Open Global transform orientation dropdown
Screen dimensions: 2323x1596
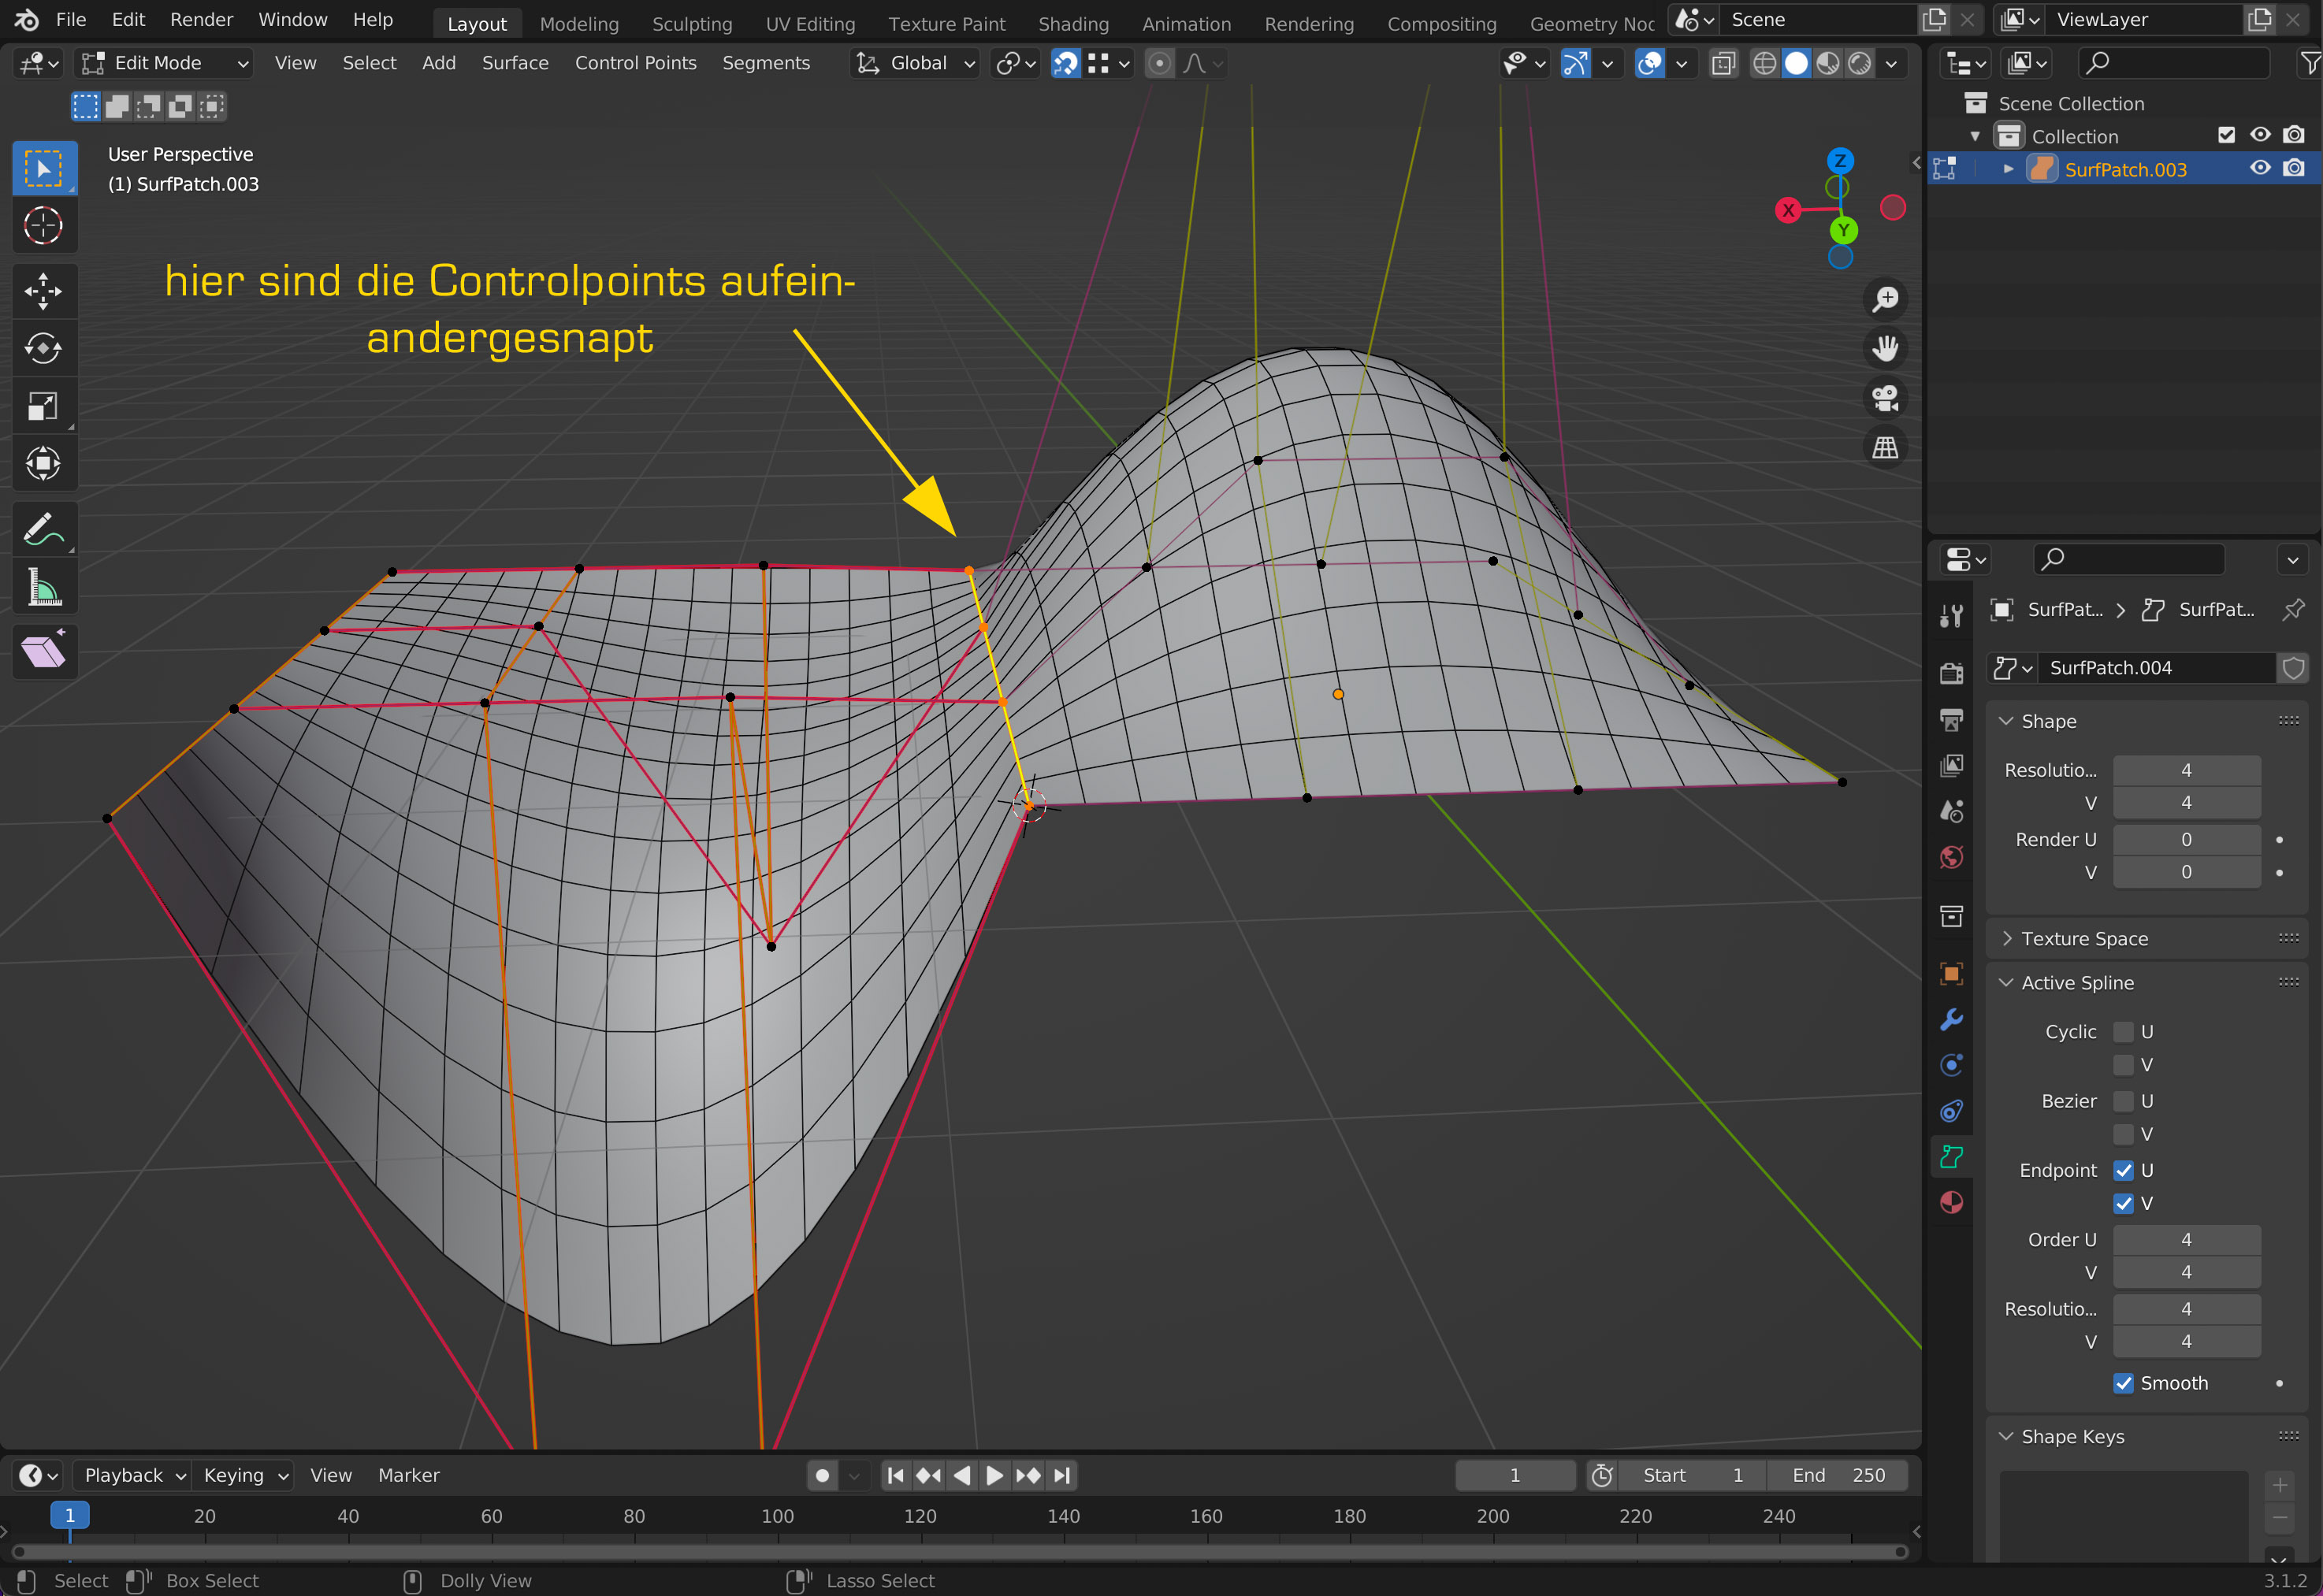point(915,63)
